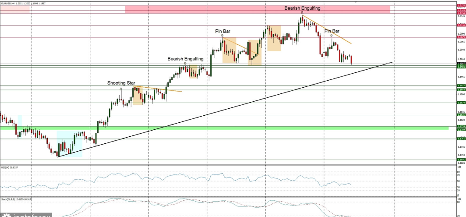Select the arrow beneath the left Pin Bar
Screen dimensions: 466x217
222,36
